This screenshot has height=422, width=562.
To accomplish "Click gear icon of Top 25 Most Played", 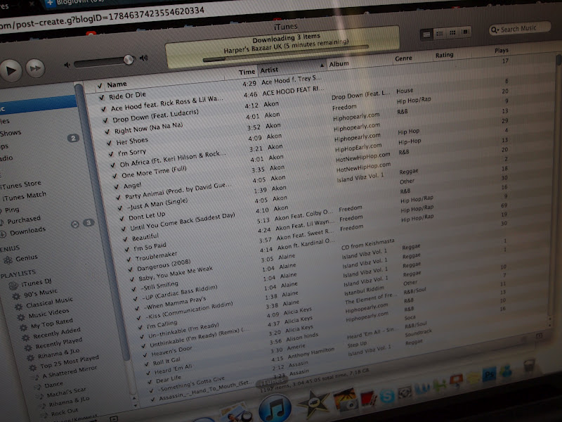I will tap(32, 367).
